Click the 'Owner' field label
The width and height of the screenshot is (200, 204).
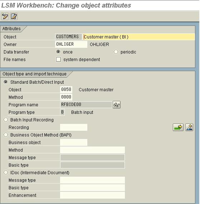coord(10,45)
